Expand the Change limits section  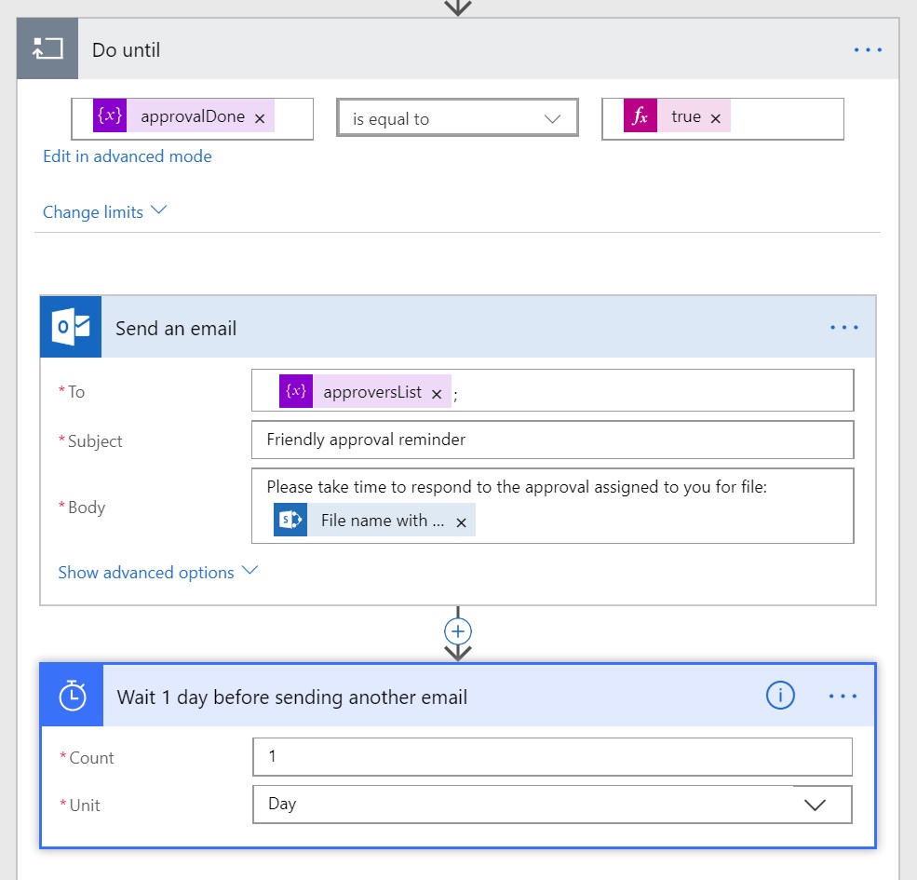click(105, 212)
